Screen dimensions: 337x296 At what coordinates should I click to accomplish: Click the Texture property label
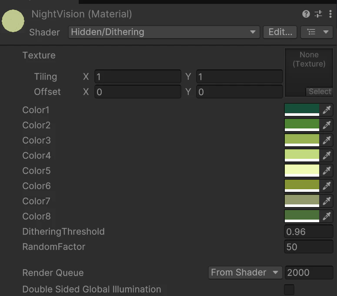click(x=39, y=56)
